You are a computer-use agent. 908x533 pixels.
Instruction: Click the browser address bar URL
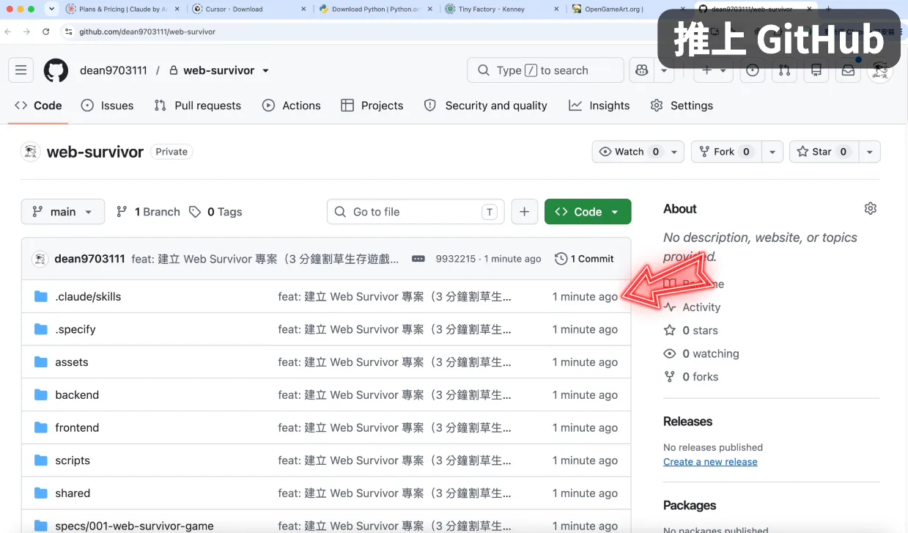(x=147, y=32)
